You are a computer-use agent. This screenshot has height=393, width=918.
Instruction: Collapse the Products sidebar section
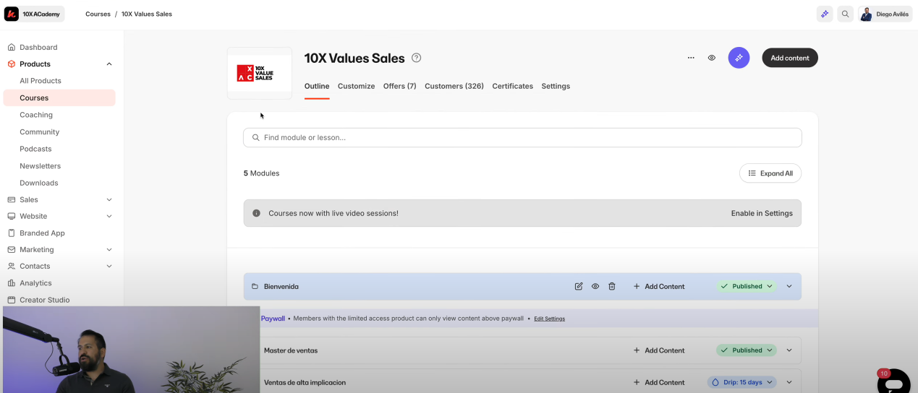click(x=109, y=64)
